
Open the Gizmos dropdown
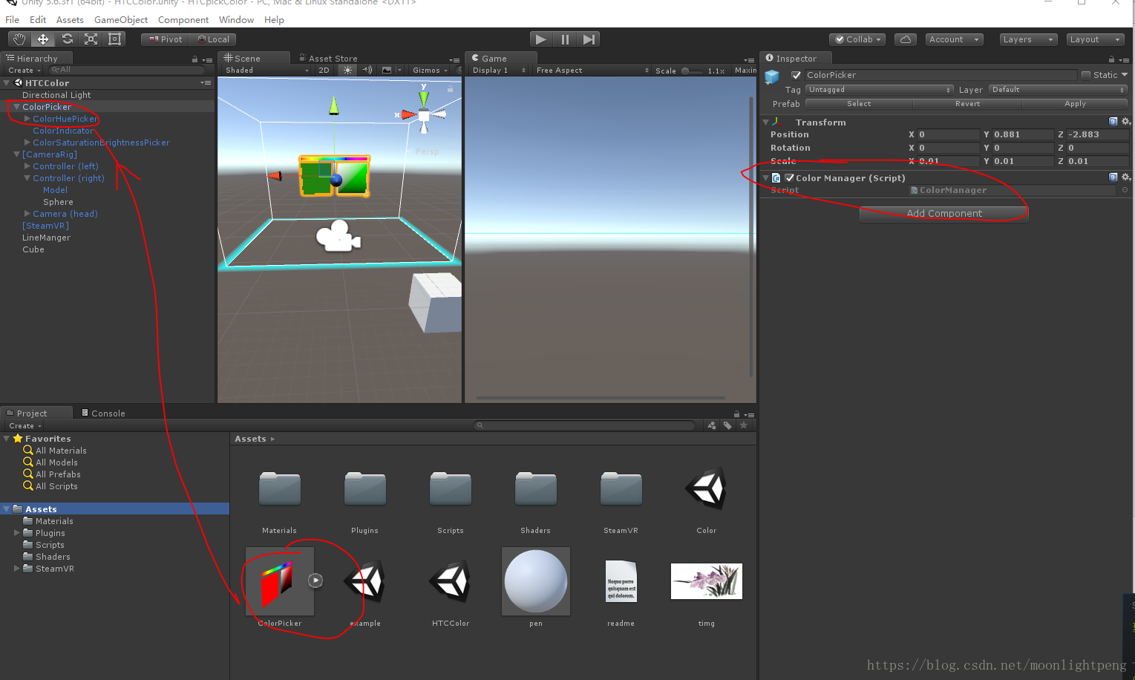(x=431, y=70)
